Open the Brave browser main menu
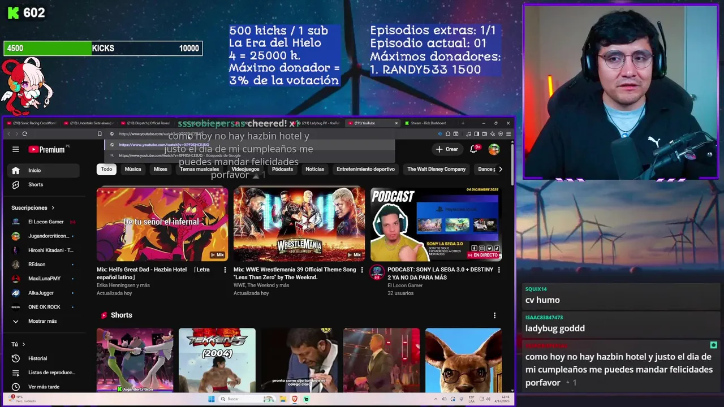The image size is (724, 407). coord(508,134)
